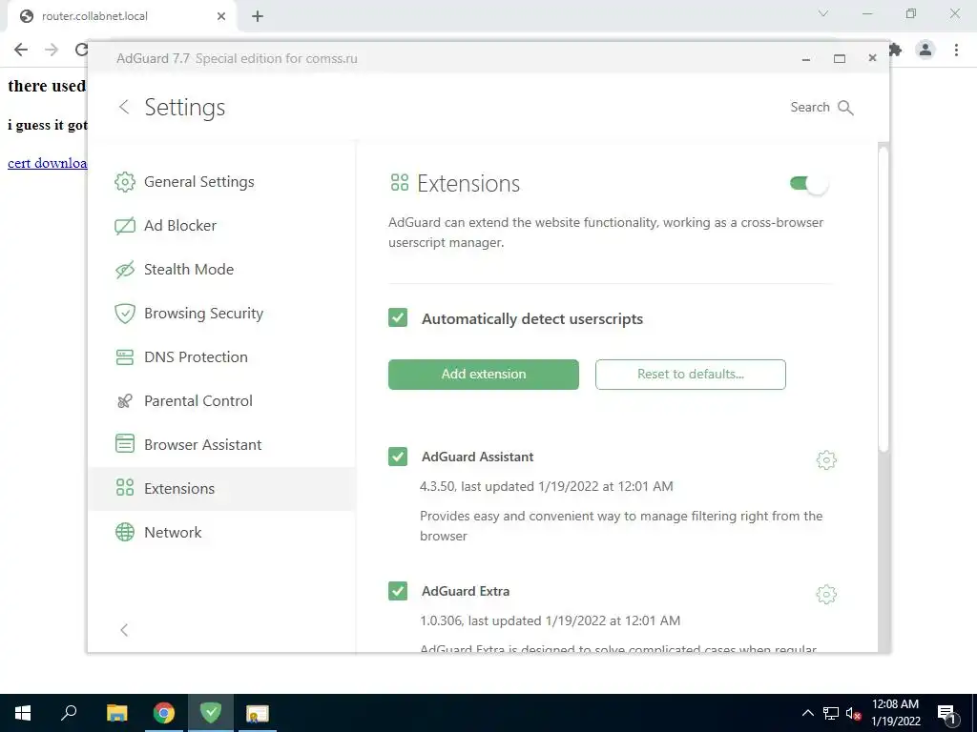This screenshot has height=732, width=977.
Task: Click Reset to defaults button
Action: click(x=691, y=374)
